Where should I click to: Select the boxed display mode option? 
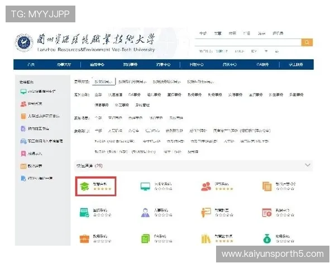tap(104, 82)
